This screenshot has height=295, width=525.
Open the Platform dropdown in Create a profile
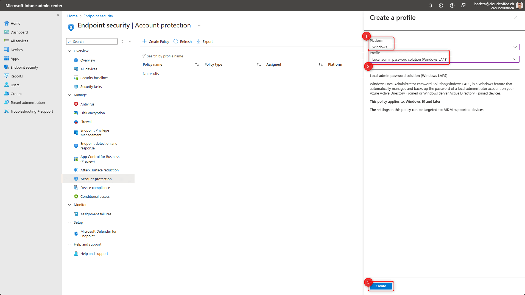(x=444, y=47)
